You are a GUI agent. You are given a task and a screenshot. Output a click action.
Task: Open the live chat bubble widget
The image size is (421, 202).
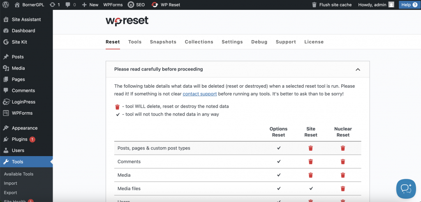click(406, 188)
